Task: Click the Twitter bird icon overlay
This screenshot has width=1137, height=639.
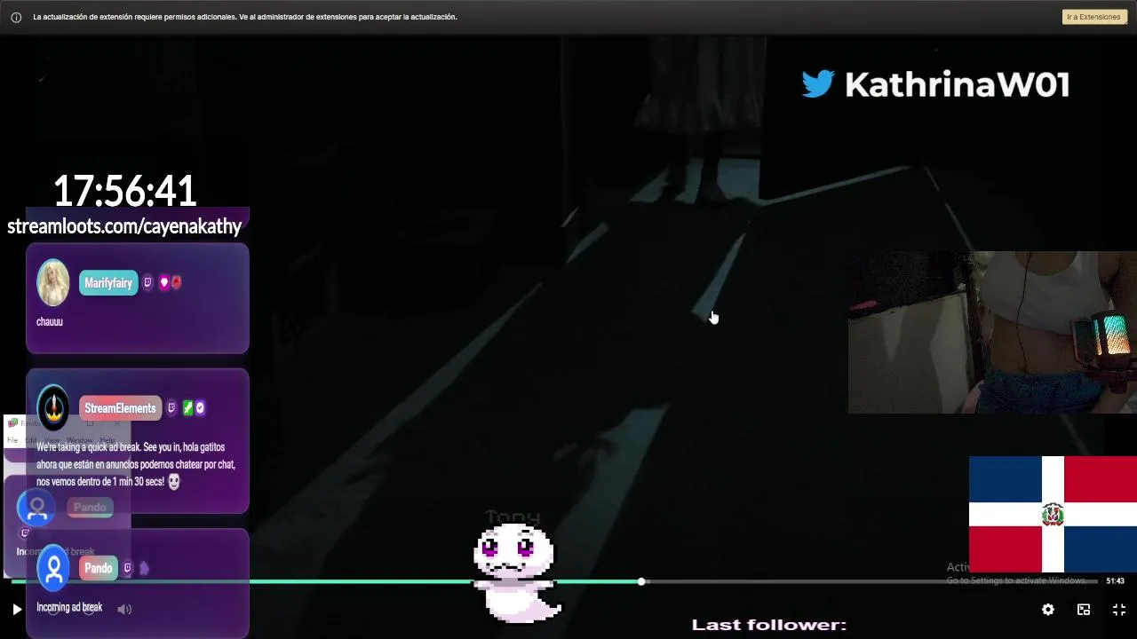Action: pos(818,84)
